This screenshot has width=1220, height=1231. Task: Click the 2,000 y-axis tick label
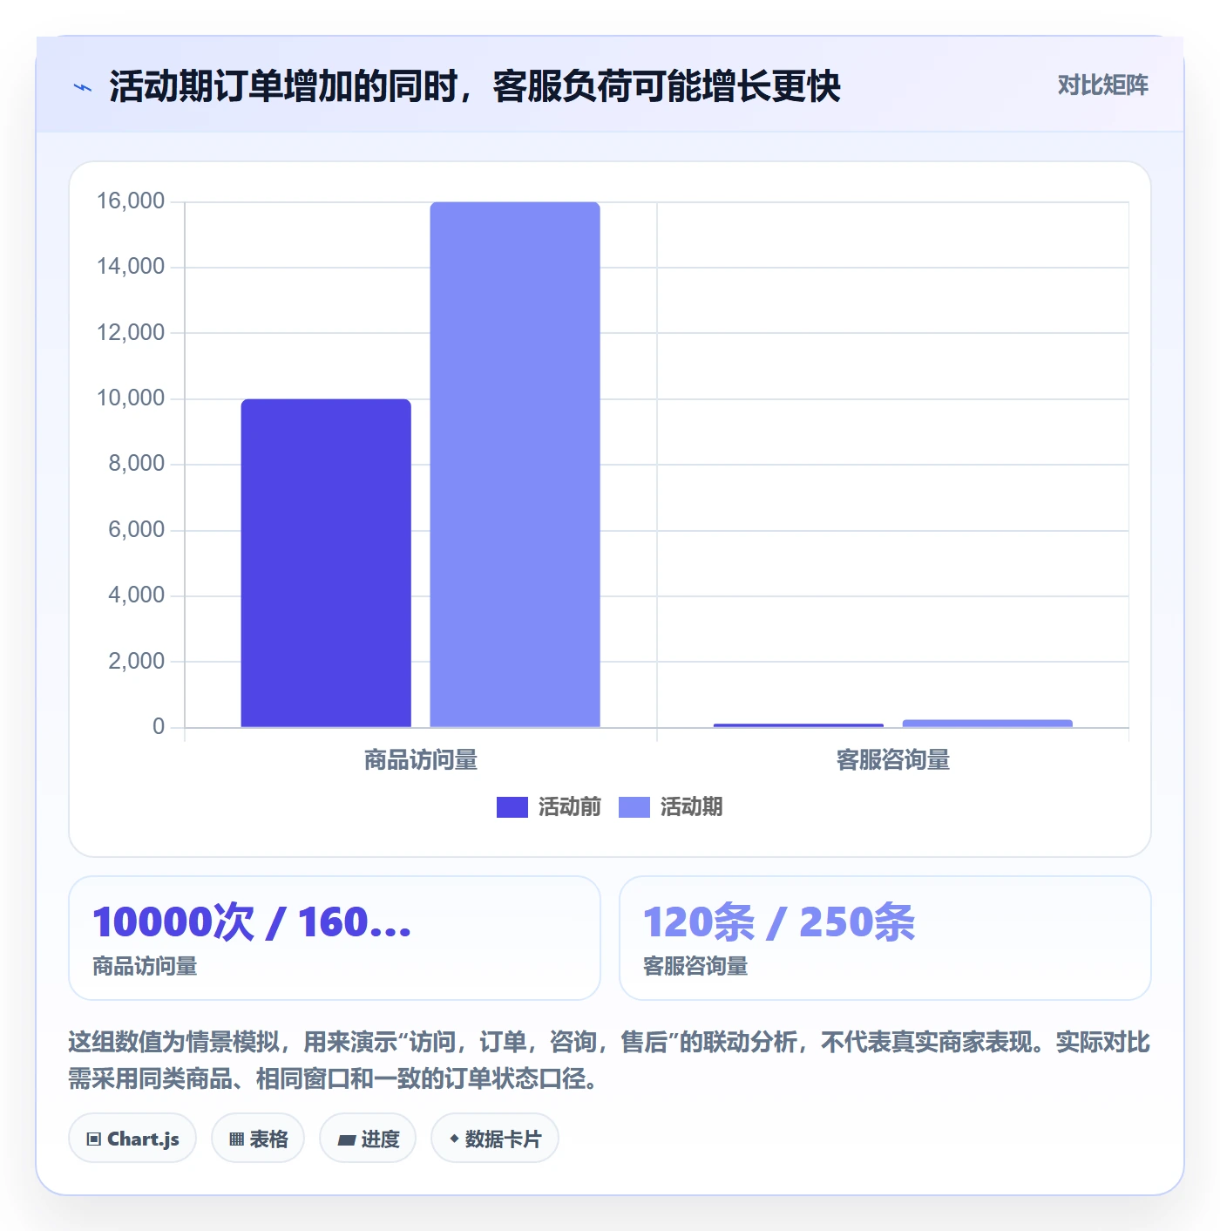pos(136,662)
